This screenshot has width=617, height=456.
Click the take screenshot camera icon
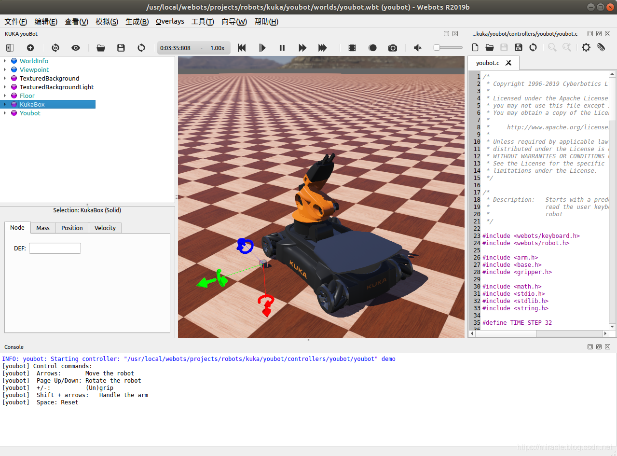click(393, 48)
